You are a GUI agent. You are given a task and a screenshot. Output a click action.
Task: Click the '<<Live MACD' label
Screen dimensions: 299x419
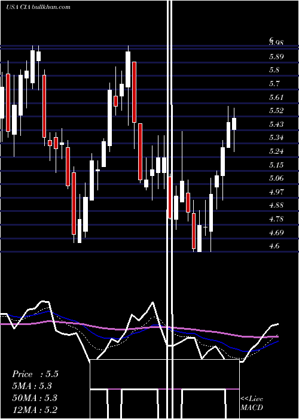click(x=252, y=403)
